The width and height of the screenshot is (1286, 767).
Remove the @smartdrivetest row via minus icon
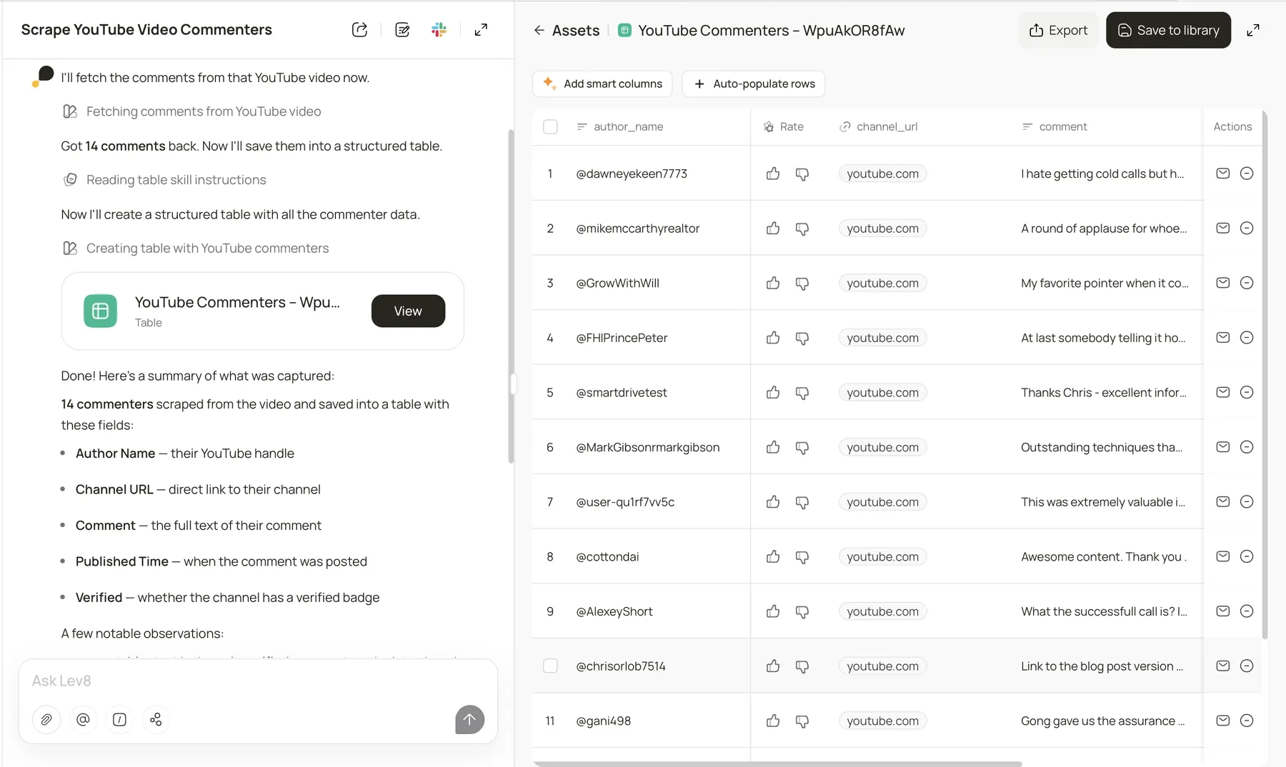tap(1247, 392)
